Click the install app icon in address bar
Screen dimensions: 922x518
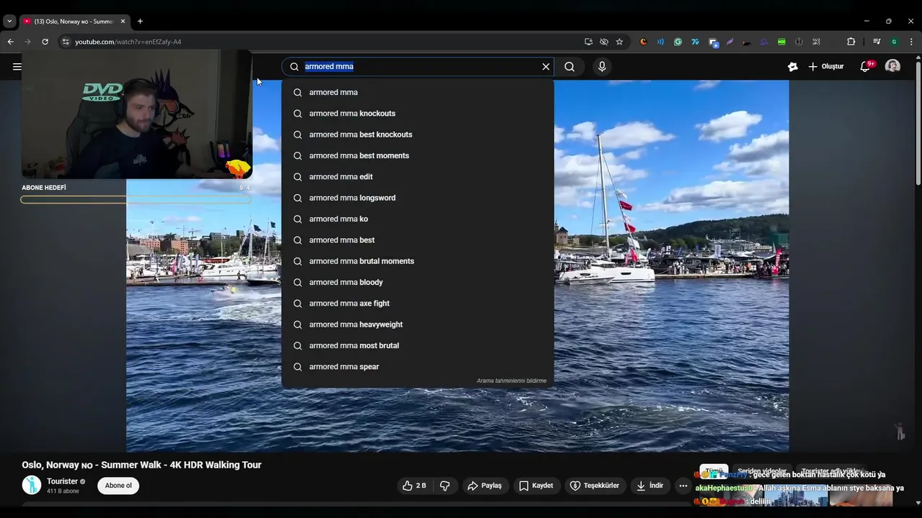(588, 42)
